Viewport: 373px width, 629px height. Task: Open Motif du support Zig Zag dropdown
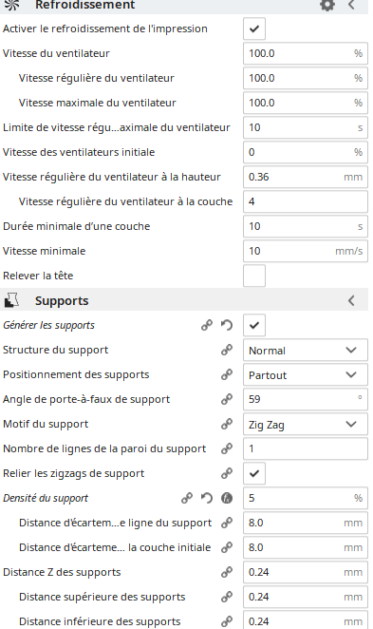306,424
